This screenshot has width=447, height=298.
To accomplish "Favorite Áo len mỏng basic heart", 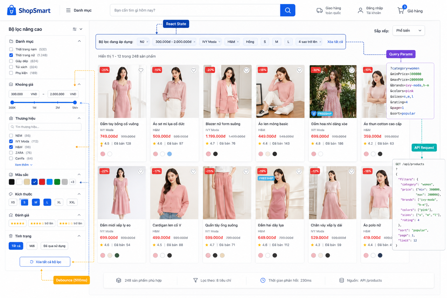I will tap(299, 70).
